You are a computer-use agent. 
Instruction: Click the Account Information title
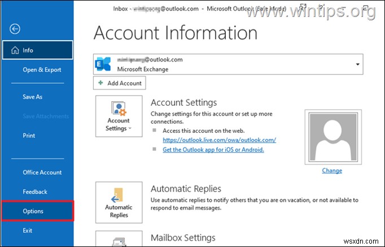[176, 33]
